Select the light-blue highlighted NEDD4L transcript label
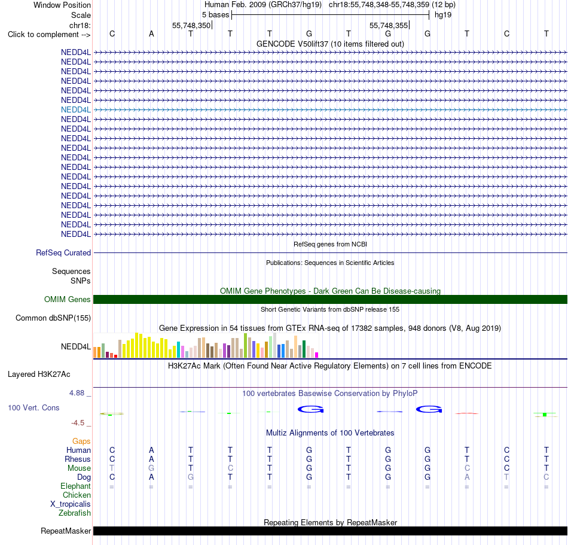Screen dimensions: 568x545 (x=76, y=110)
